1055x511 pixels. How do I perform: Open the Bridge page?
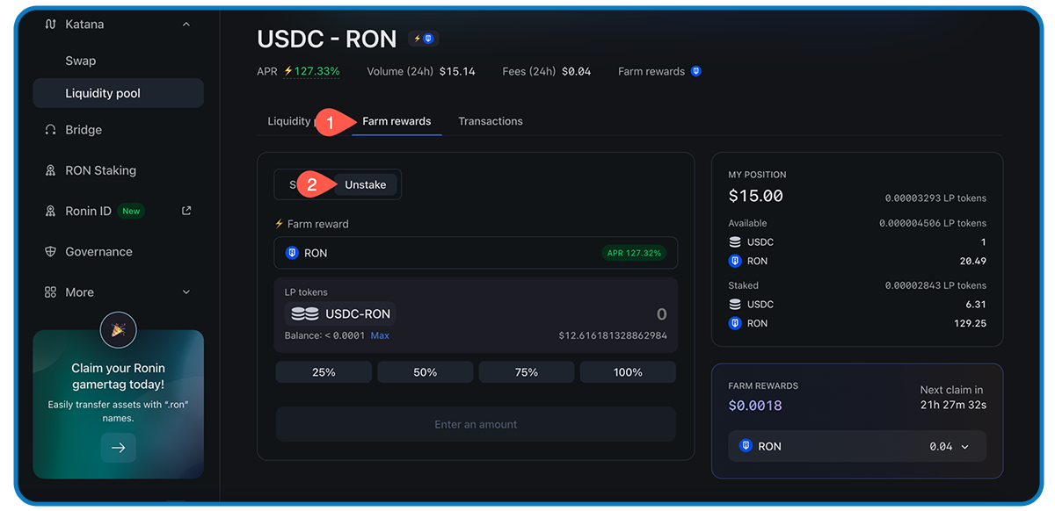click(x=84, y=130)
